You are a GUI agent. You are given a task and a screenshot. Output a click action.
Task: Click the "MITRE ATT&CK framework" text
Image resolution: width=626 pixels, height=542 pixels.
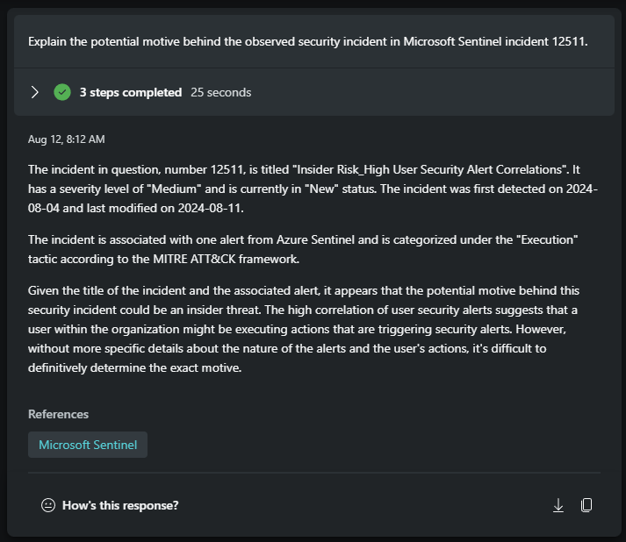point(226,259)
